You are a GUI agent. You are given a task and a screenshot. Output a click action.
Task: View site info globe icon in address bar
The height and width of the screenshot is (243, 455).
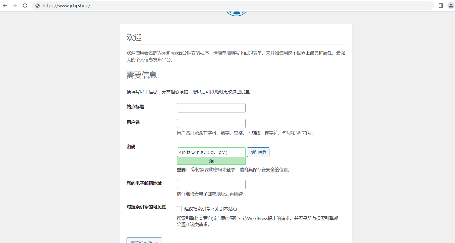tap(37, 6)
